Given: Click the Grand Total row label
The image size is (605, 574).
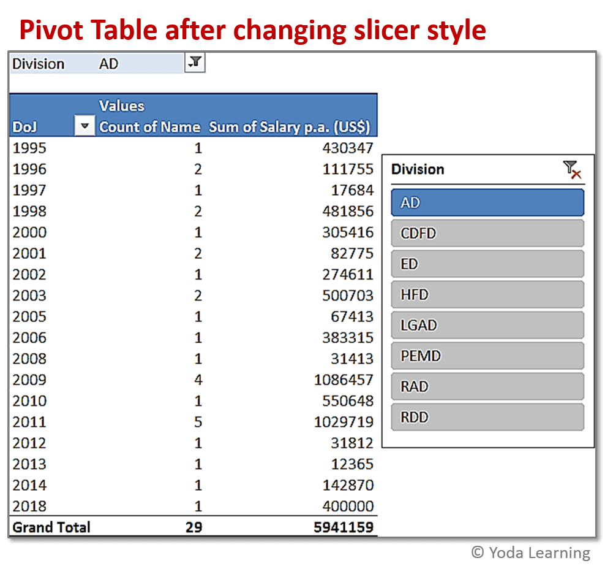Looking at the screenshot, I should coord(51,527).
